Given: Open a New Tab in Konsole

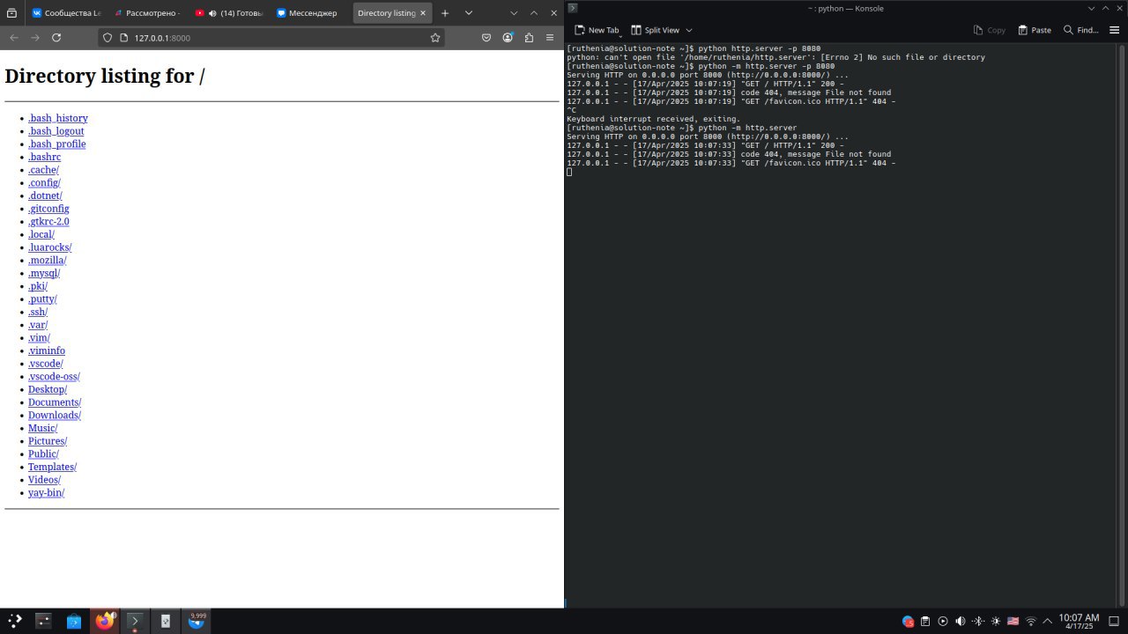Looking at the screenshot, I should [x=597, y=30].
